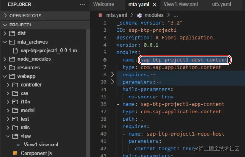Click the version value 0.0.1

point(151,45)
